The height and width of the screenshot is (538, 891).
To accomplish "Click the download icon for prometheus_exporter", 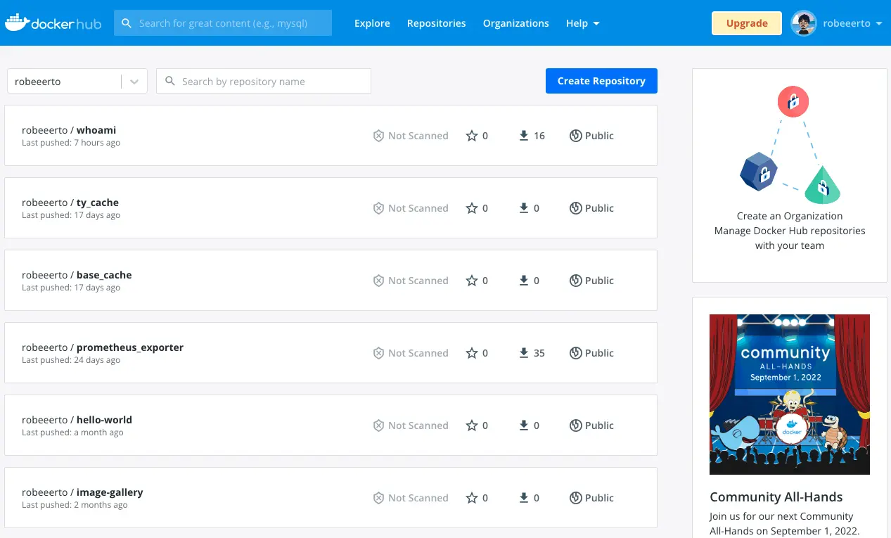I will click(523, 353).
